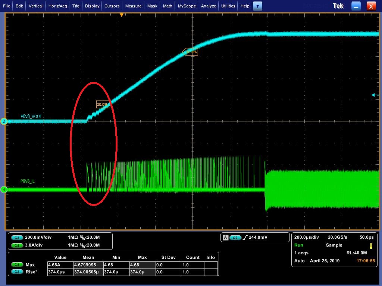Open the Horiz/Acq menu

click(x=57, y=6)
